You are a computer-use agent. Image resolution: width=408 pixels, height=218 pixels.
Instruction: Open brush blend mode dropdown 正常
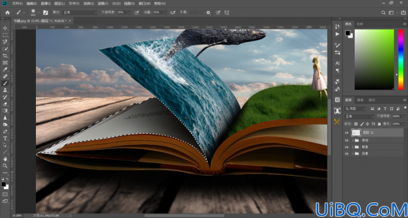[x=80, y=13]
